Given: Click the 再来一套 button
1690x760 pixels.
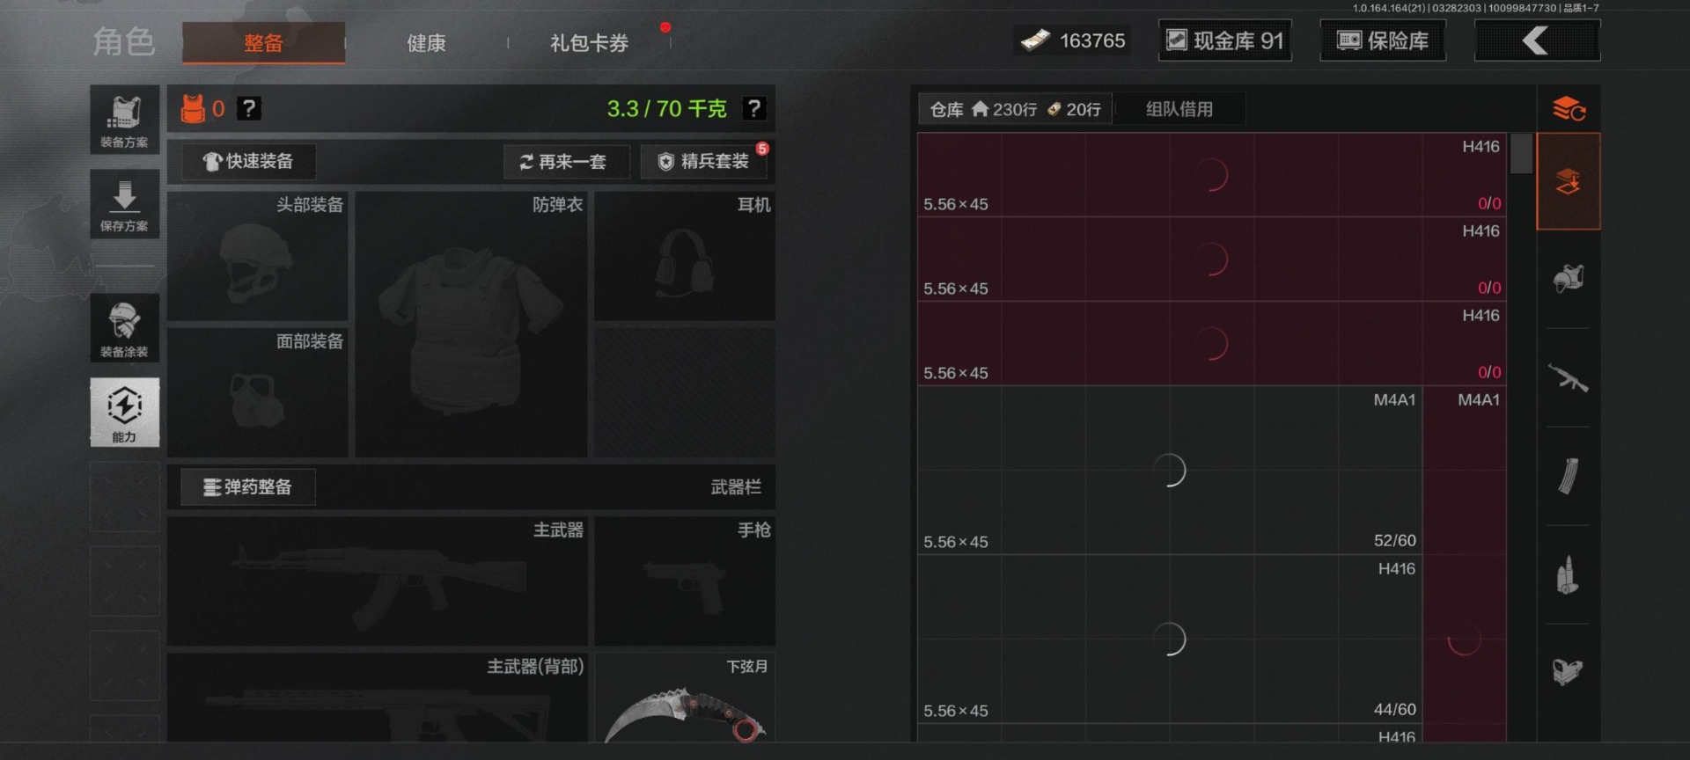Looking at the screenshot, I should pos(566,162).
